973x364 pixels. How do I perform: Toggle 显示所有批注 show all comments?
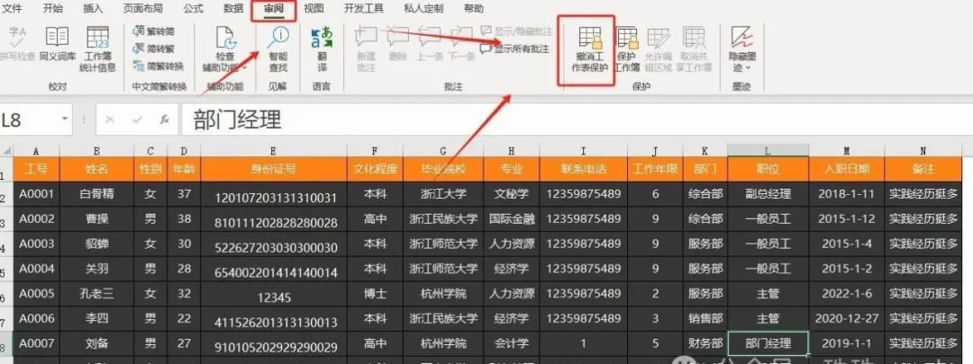pyautogui.click(x=515, y=49)
